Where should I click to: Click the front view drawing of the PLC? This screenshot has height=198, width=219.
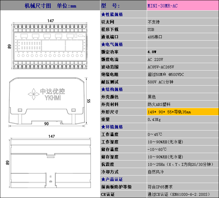[x=50, y=47]
